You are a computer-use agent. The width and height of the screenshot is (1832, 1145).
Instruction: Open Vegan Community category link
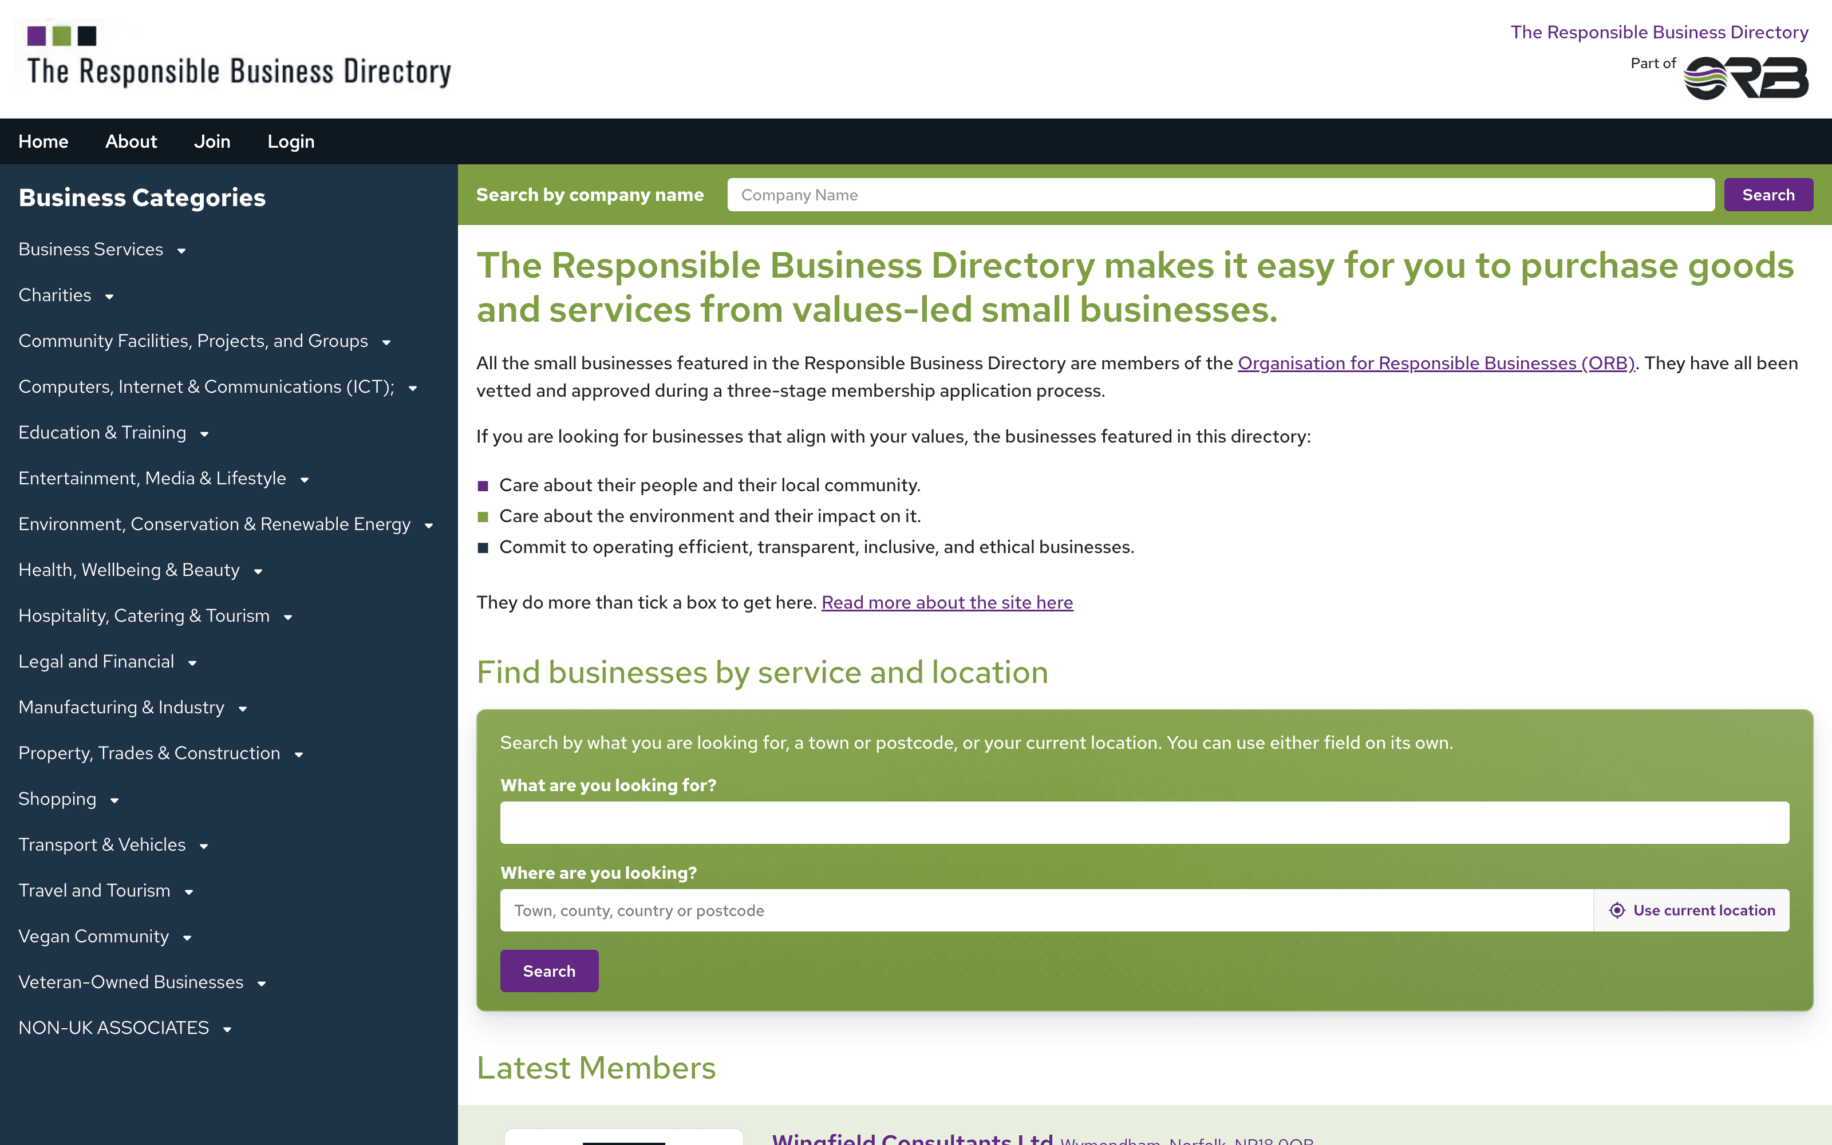coord(94,937)
